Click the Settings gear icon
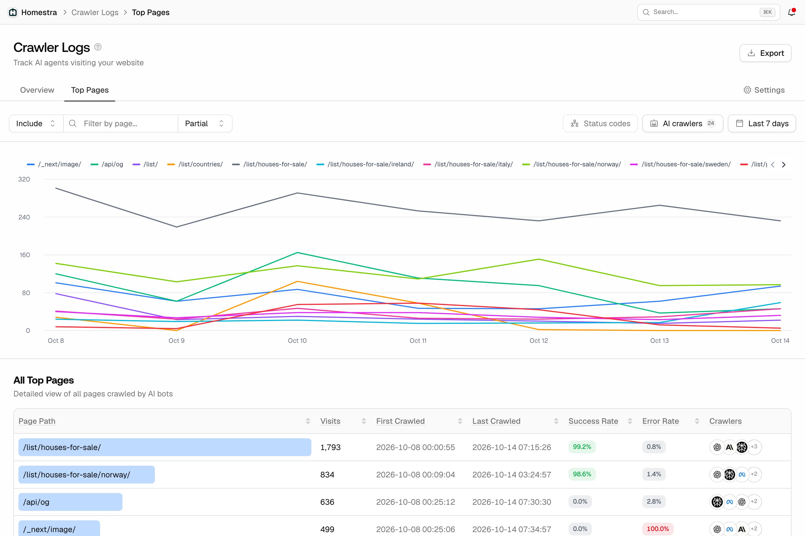The image size is (805, 536). [747, 90]
